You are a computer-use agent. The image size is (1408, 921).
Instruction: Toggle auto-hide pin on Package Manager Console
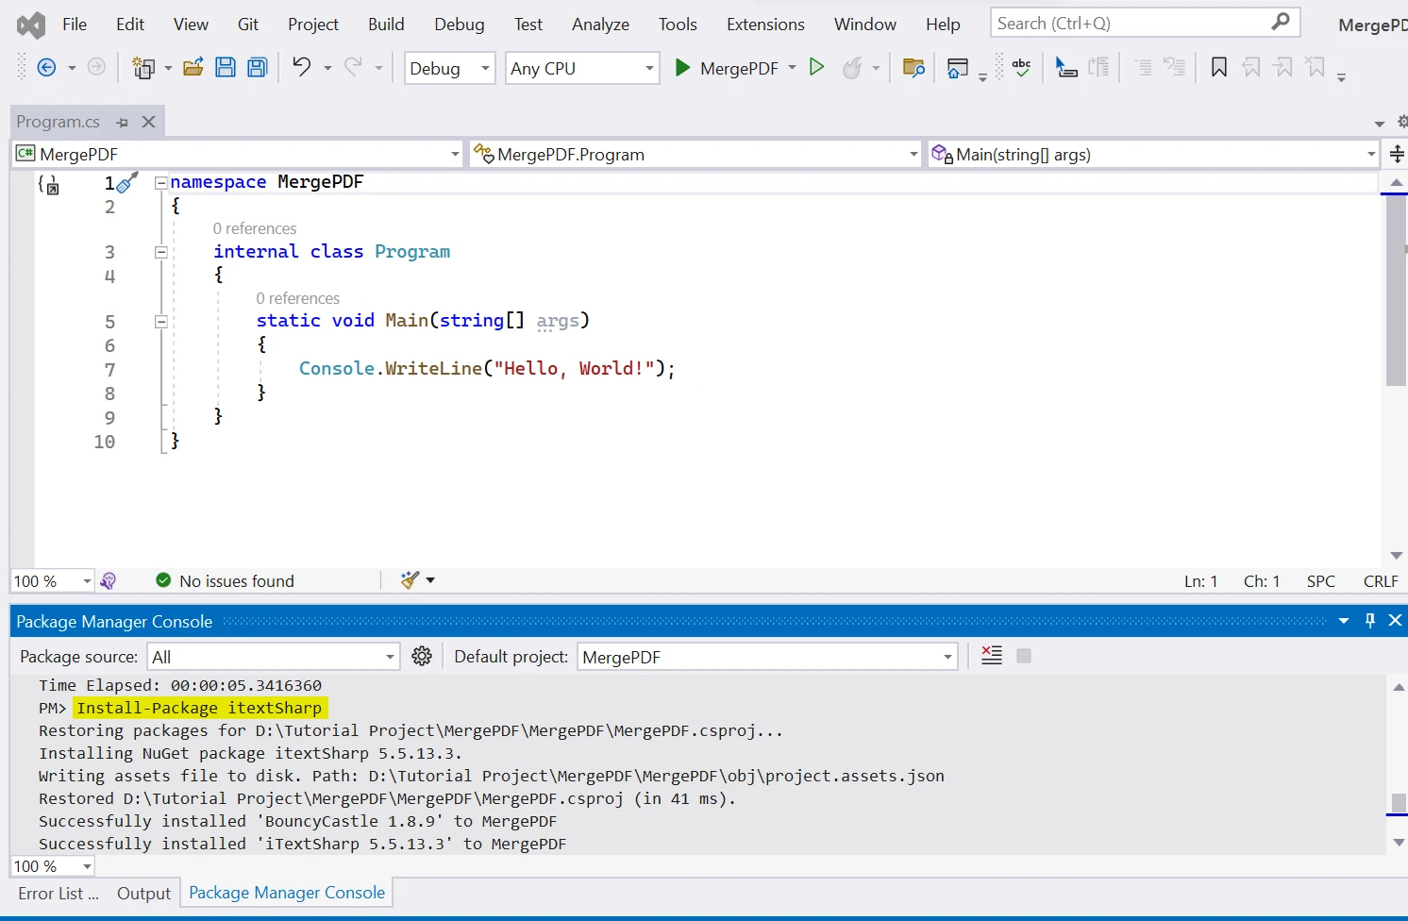[x=1370, y=620]
